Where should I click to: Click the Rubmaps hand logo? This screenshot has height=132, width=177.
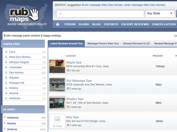[34, 14]
